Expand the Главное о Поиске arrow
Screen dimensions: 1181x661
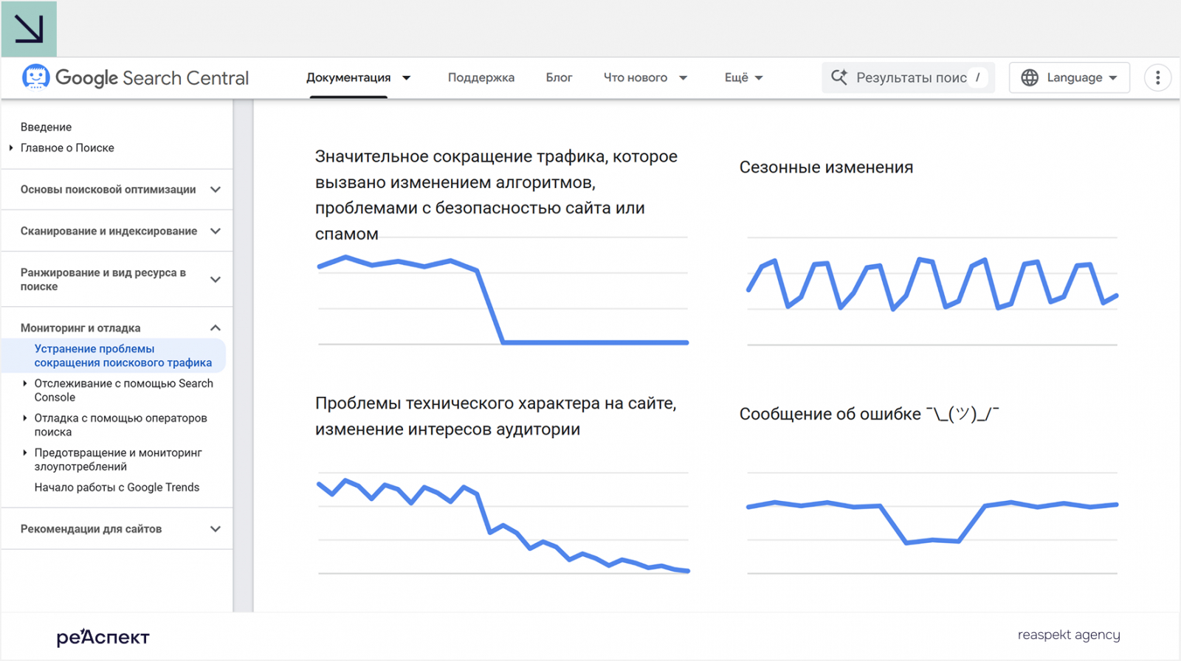[11, 148]
